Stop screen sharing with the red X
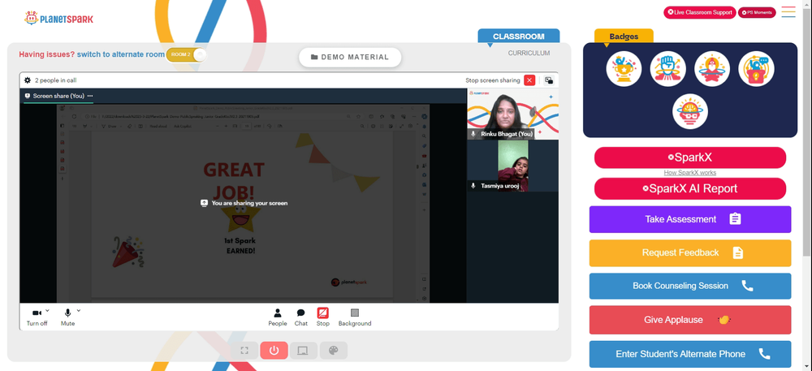The height and width of the screenshot is (371, 812). 529,80
